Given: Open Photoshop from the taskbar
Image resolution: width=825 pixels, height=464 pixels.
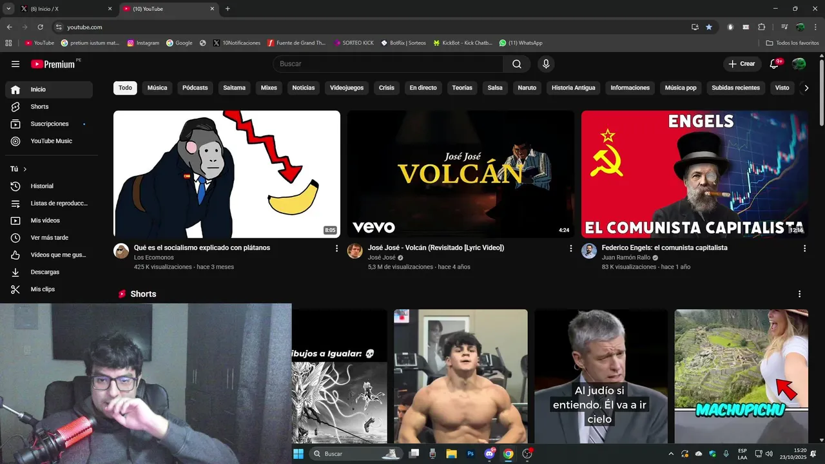Looking at the screenshot, I should click(471, 454).
